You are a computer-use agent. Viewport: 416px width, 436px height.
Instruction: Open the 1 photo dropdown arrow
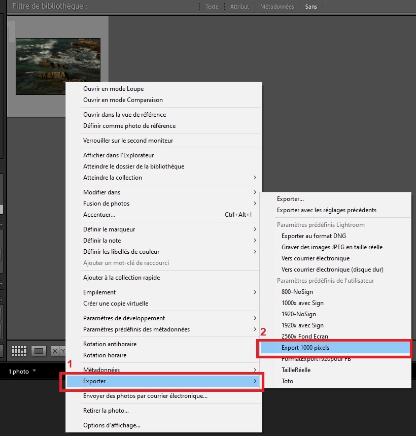(x=34, y=371)
